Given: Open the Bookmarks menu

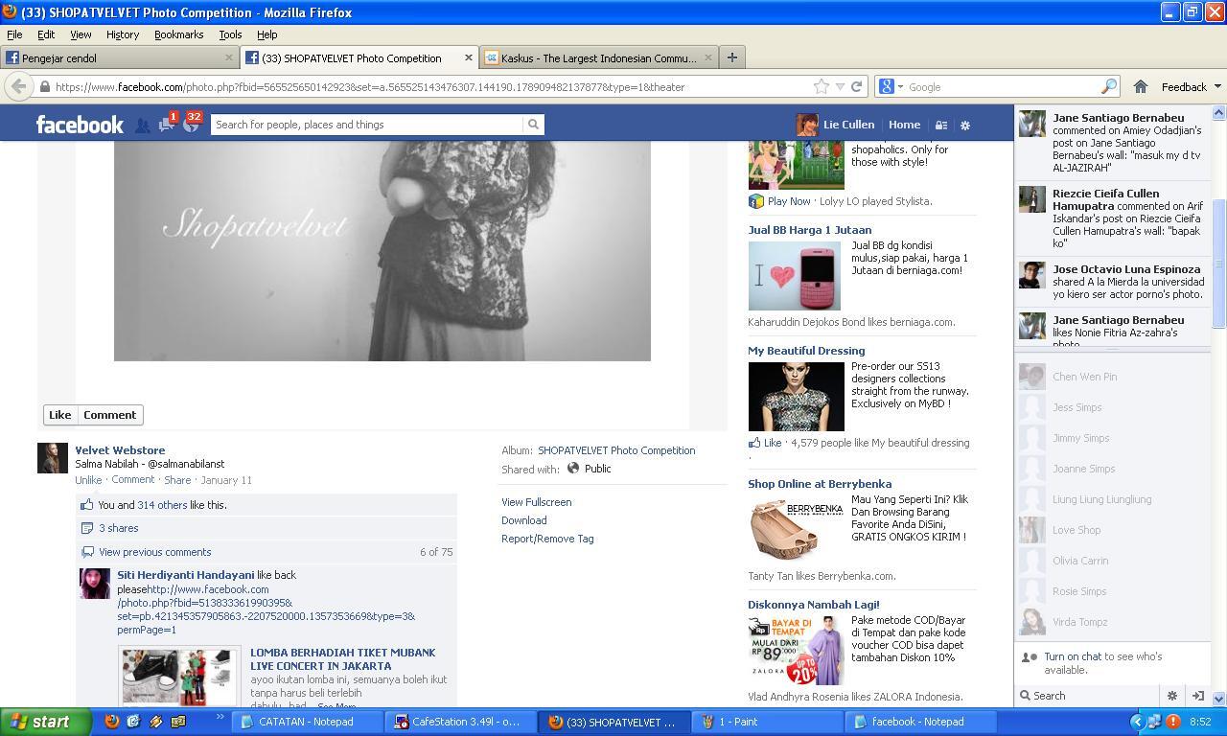Looking at the screenshot, I should (178, 34).
